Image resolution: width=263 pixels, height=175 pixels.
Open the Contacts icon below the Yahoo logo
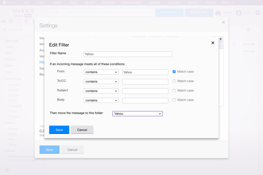(11, 21)
